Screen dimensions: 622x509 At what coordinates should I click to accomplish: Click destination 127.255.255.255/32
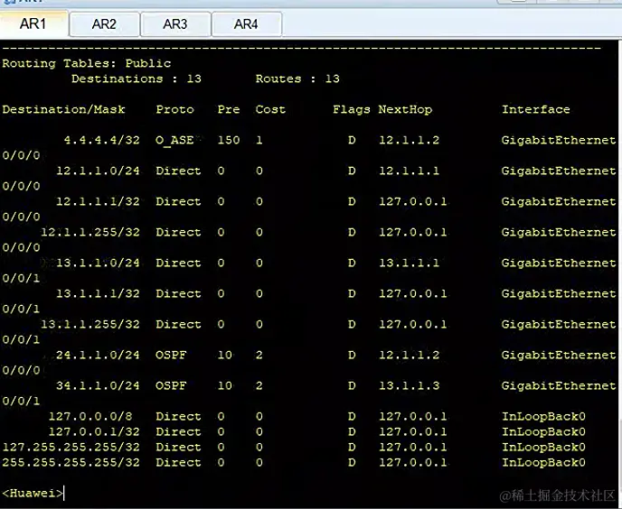71,448
